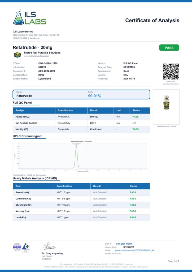Click the name Dr. Greg Kalyuzhny

point(53,253)
